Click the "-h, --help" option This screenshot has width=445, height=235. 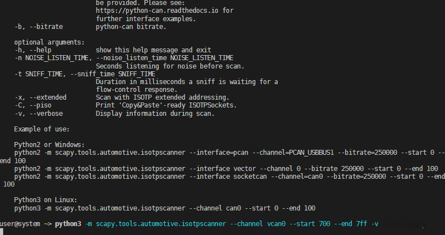[x=33, y=50]
